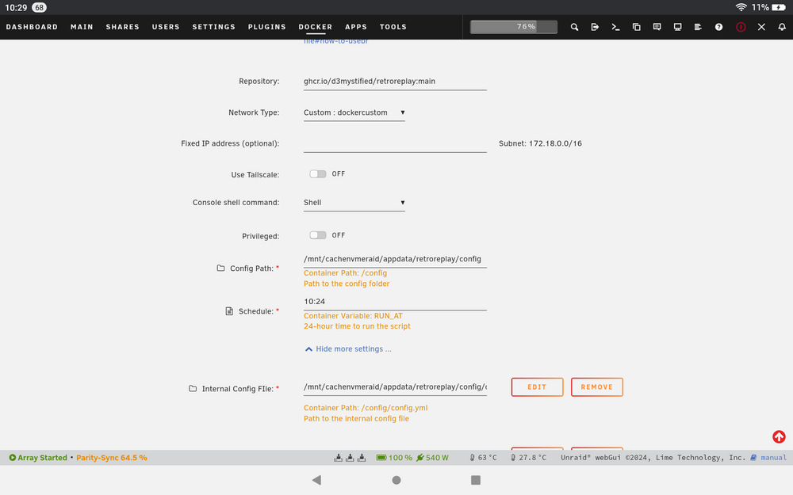Tap the Android back navigation button
The height and width of the screenshot is (495, 793).
pyautogui.click(x=316, y=480)
